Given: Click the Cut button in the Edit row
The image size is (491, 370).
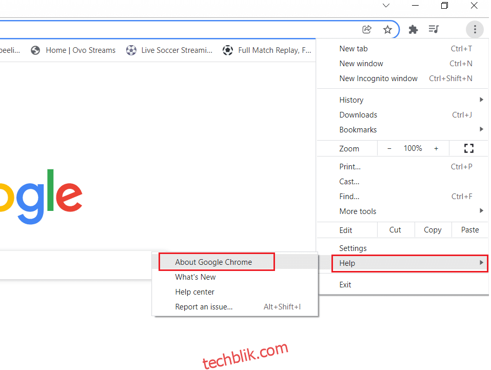Looking at the screenshot, I should 395,230.
